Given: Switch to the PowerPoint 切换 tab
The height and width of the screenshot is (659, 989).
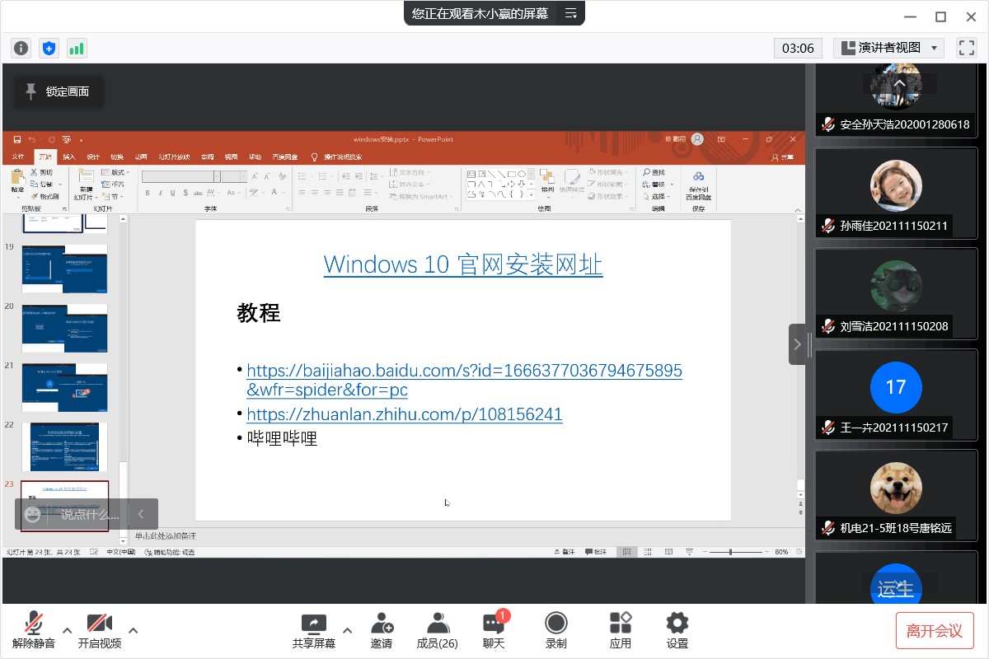Looking at the screenshot, I should tap(117, 157).
